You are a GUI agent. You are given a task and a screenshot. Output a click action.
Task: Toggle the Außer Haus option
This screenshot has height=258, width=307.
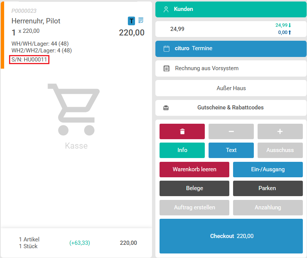click(x=231, y=88)
